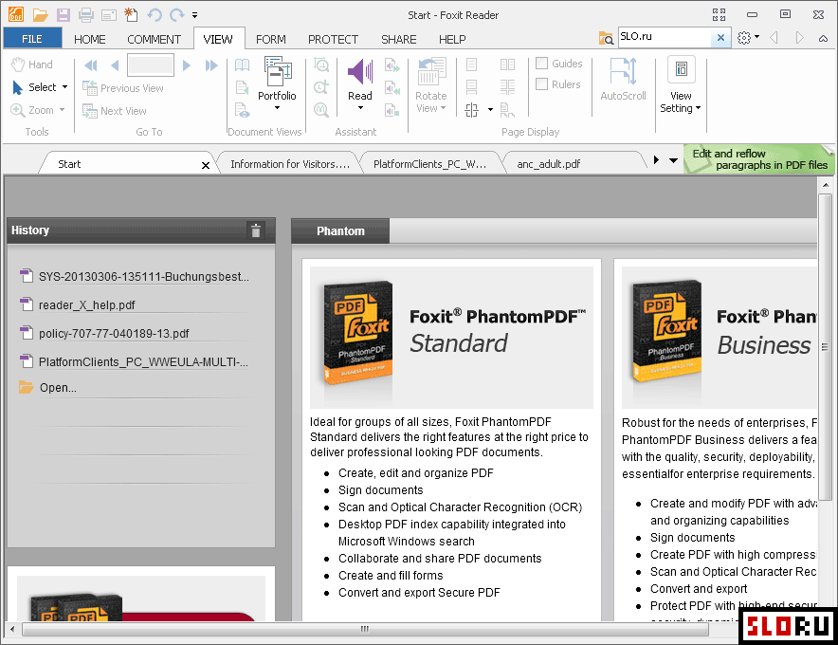The height and width of the screenshot is (645, 838).
Task: Expand the Split view dropdown arrow
Action: [x=490, y=110]
